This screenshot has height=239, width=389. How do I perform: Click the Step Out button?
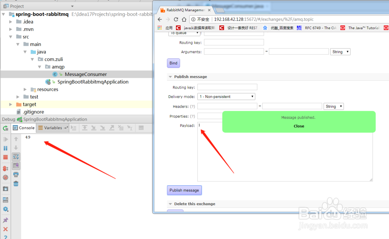[112, 128]
